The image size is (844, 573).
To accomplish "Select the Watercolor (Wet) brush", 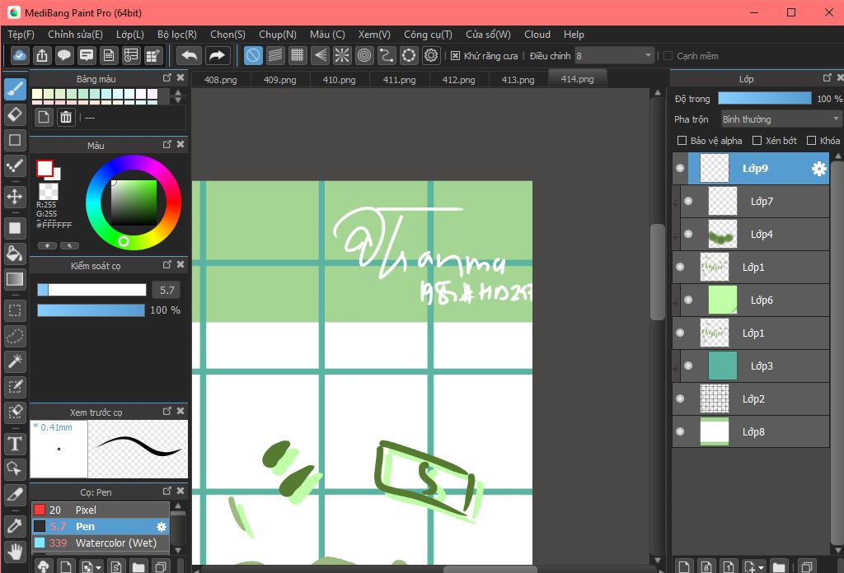I will coord(100,543).
